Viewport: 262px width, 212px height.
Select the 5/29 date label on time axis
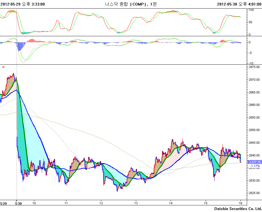pyautogui.click(x=4, y=203)
